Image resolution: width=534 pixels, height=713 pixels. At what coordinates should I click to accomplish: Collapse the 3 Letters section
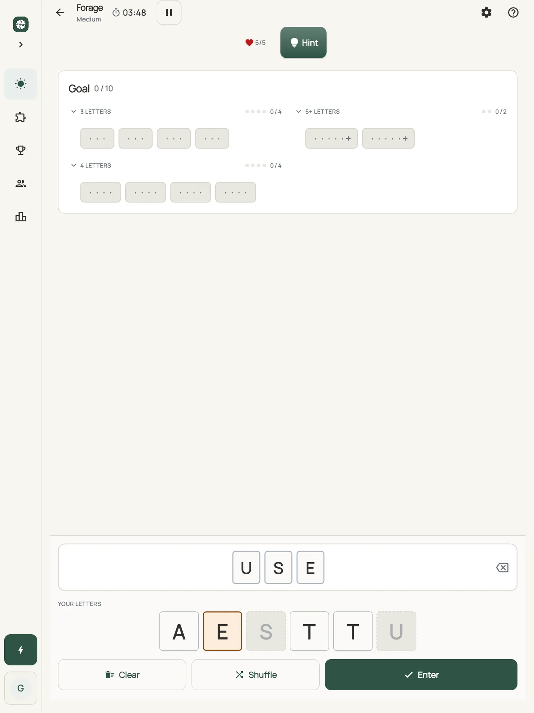(x=74, y=112)
